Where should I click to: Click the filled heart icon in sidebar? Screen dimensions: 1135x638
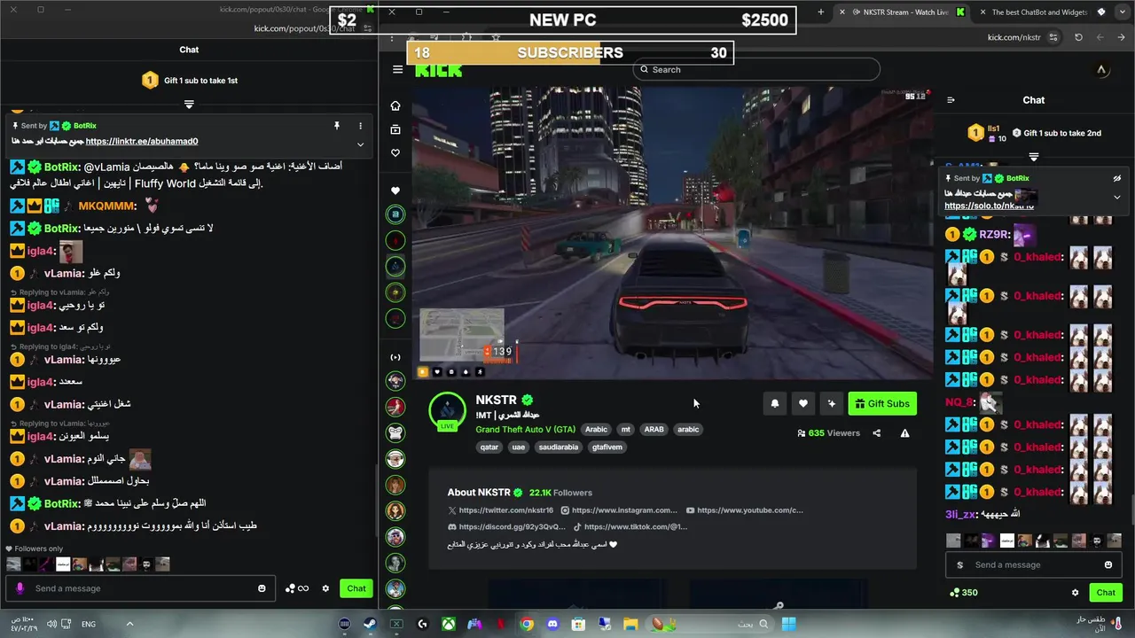coord(395,191)
